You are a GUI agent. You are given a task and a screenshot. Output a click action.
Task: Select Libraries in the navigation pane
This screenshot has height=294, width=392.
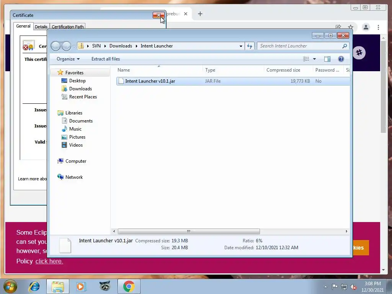(x=74, y=113)
